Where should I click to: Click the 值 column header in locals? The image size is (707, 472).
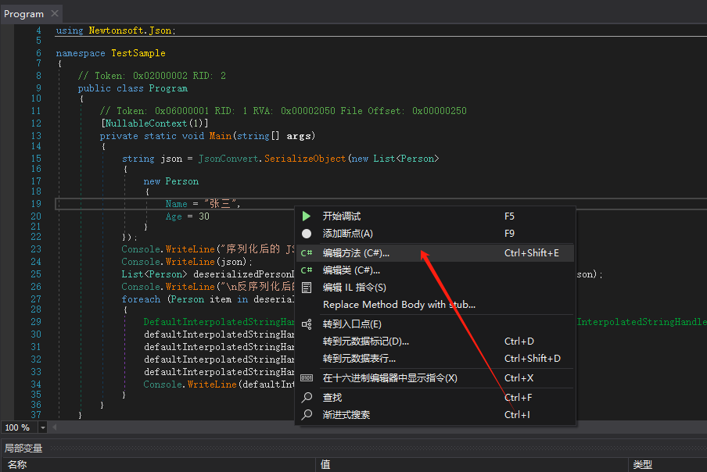coord(325,464)
